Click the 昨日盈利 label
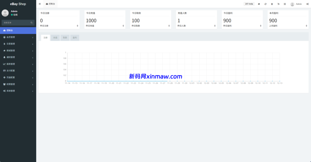Screen dimensions: 311x162 227,26
